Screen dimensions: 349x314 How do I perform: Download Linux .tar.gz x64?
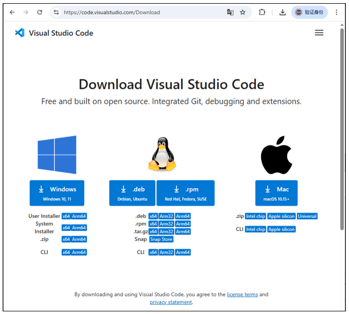click(153, 232)
